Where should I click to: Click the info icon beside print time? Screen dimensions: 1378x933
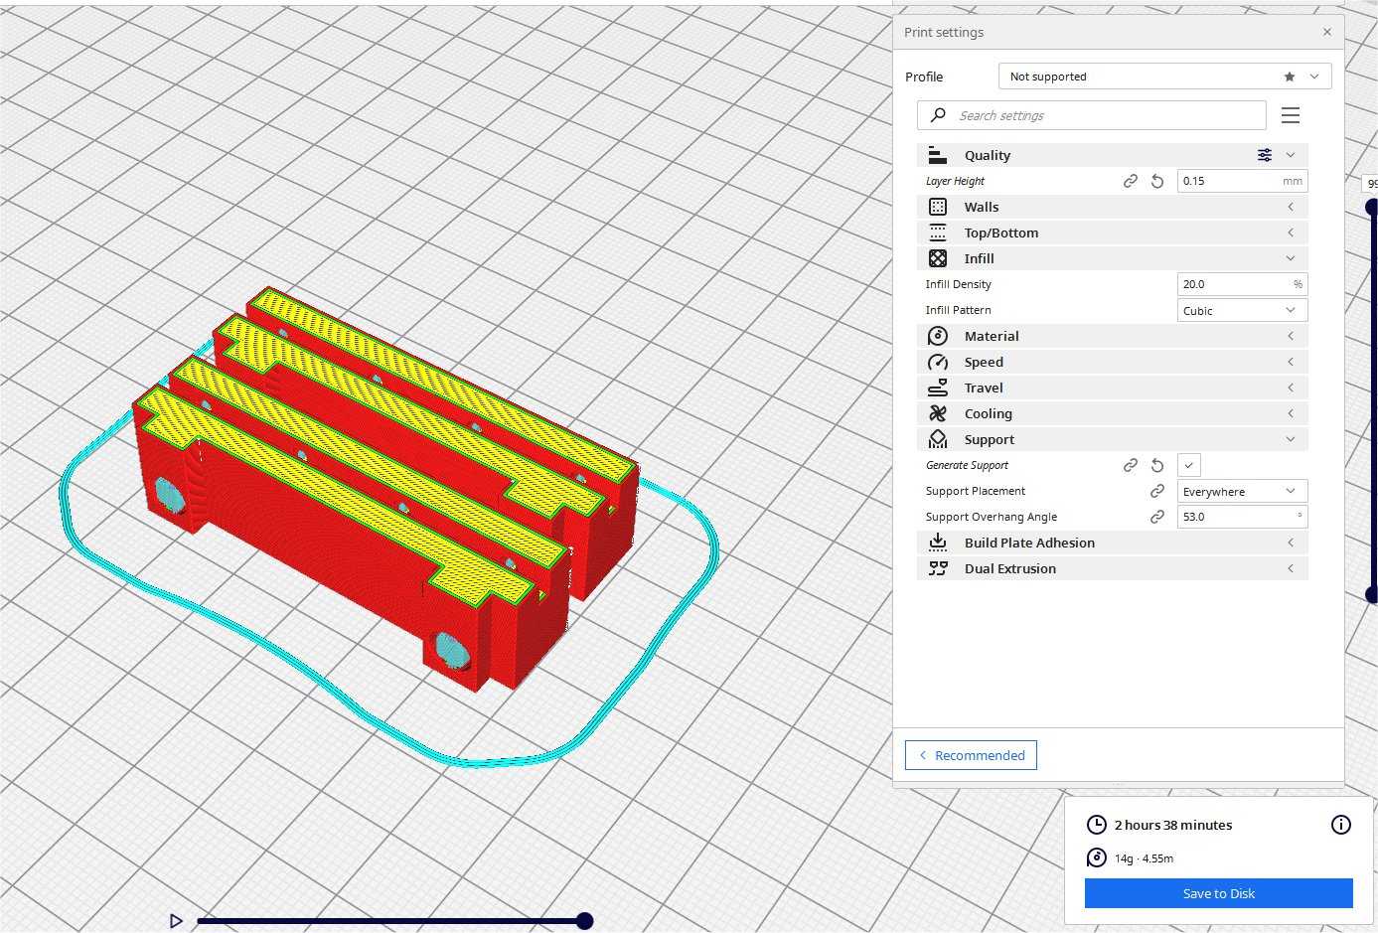pyautogui.click(x=1341, y=825)
